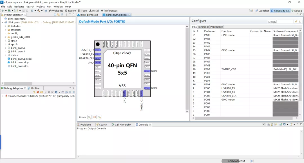Screen dimensions: 304x163
Task: Click the heap memory status bar
Action: click(x=236, y=161)
